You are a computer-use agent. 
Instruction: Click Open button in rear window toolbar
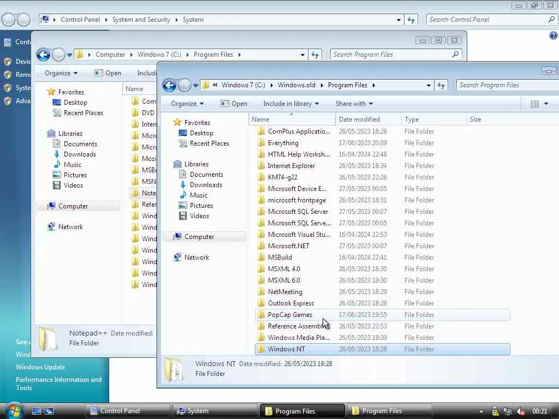(108, 73)
